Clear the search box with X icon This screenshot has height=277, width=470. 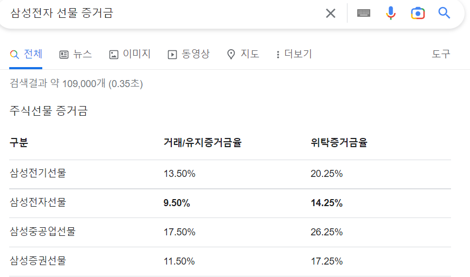pos(330,13)
